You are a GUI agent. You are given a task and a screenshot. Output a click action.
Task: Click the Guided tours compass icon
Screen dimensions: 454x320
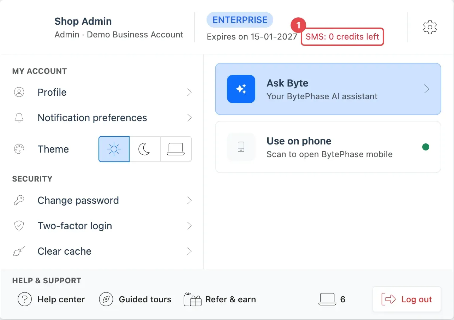coord(106,300)
